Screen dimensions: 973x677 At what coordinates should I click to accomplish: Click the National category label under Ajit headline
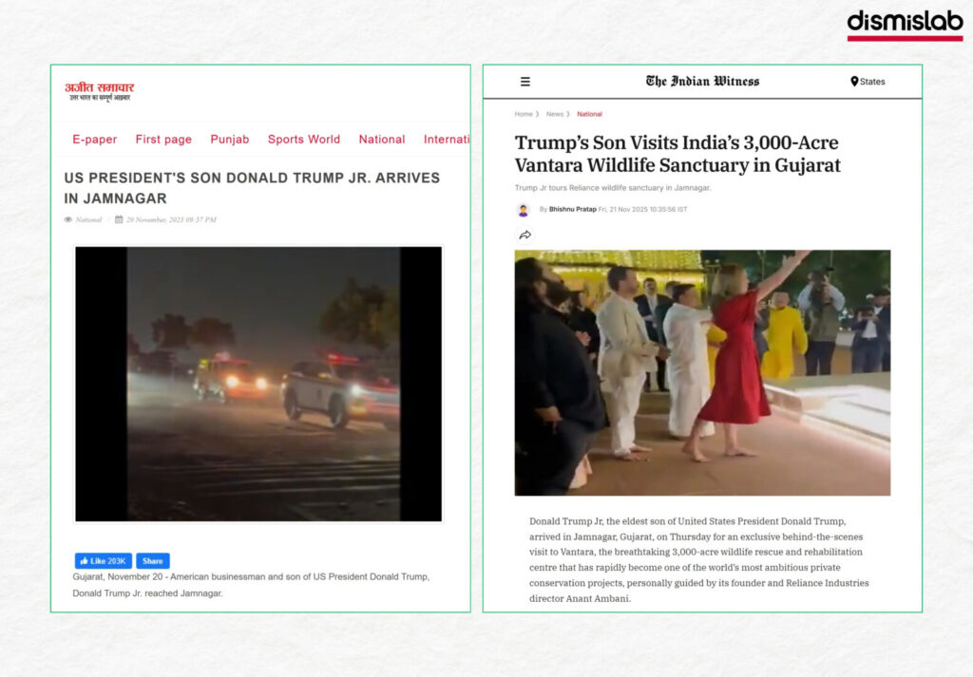pos(88,219)
